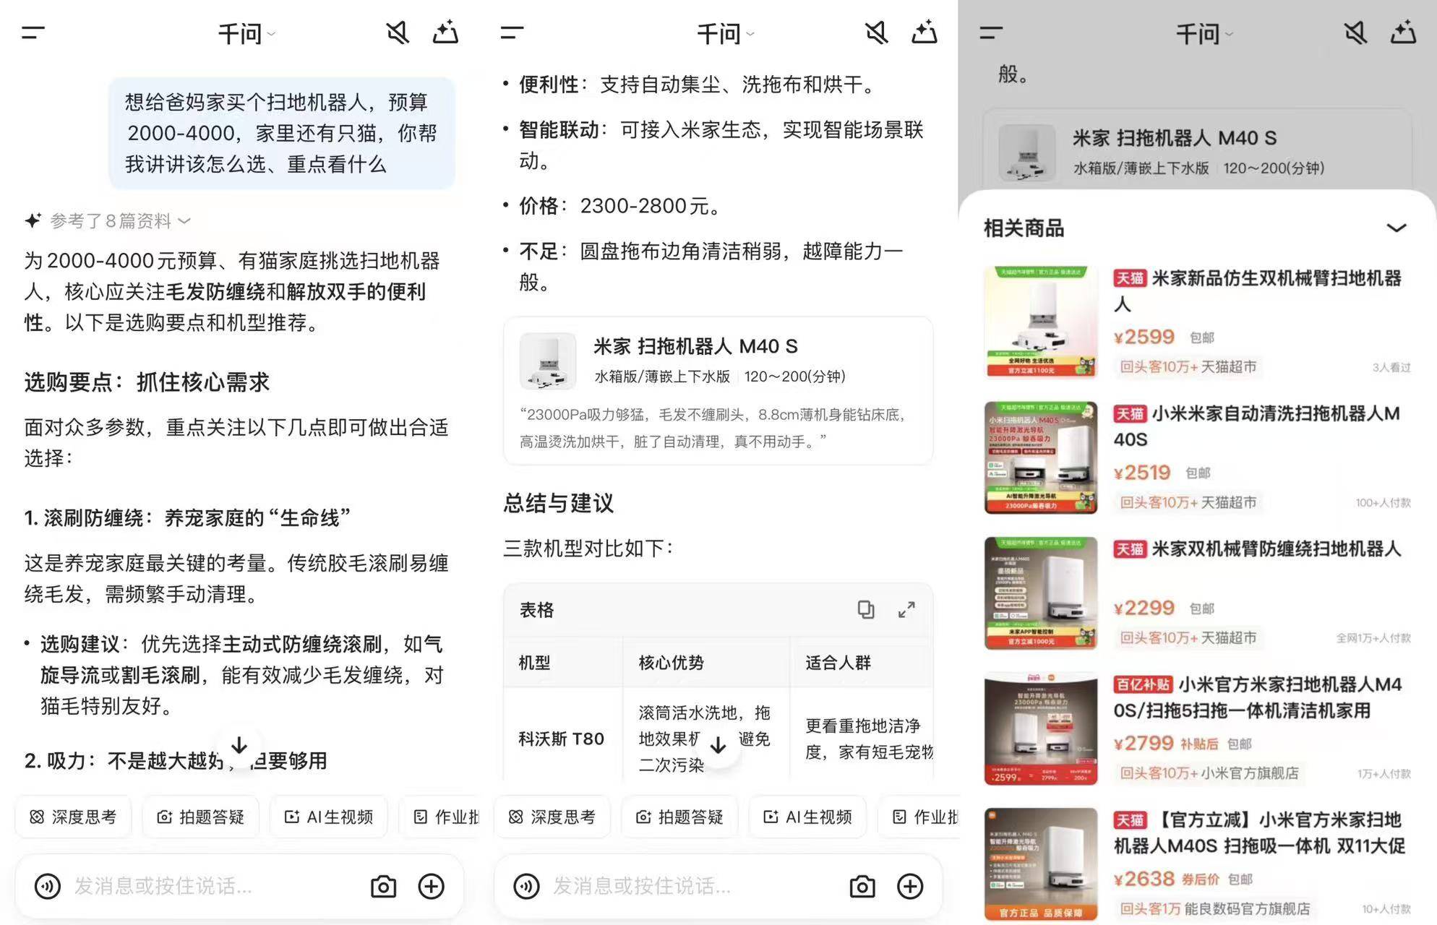Tap thumbnail of ¥2519 小米米家 M40S product
The image size is (1437, 925).
1040,457
